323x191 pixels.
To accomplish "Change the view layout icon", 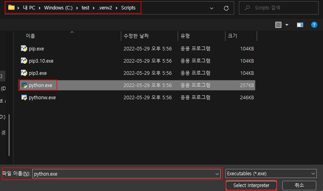I will point(278,25).
